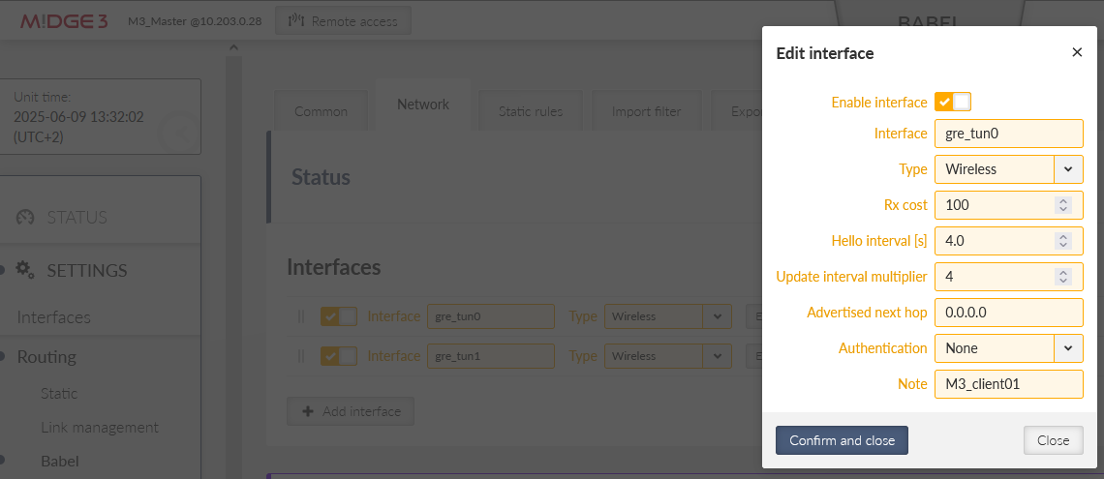This screenshot has height=479, width=1104.
Task: Select Link management under Routing
Action: [x=100, y=427]
